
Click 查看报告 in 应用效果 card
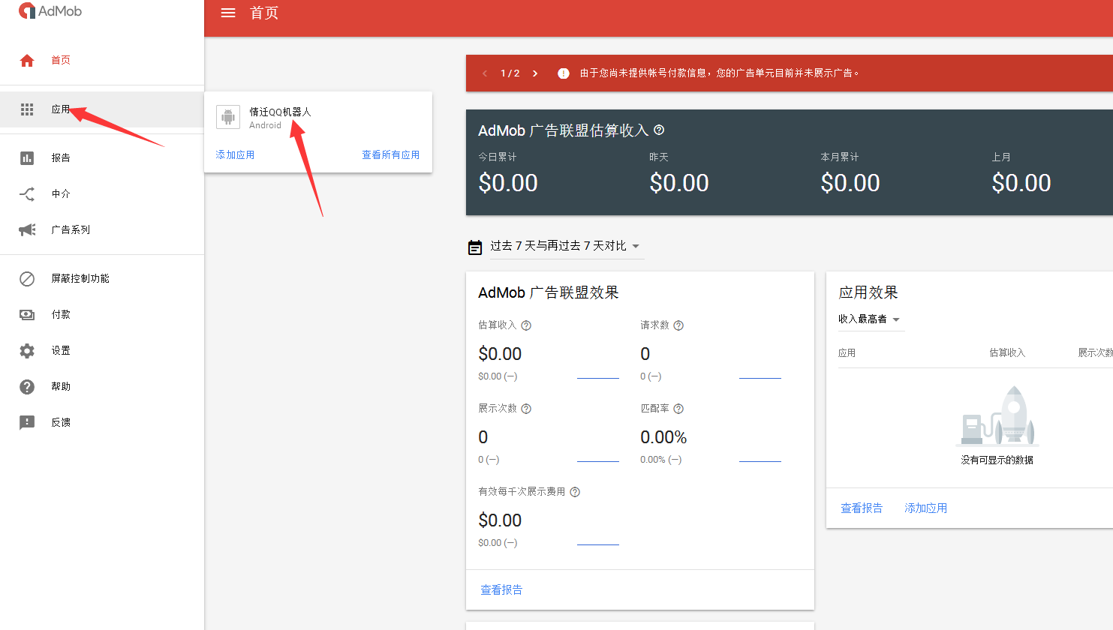862,508
